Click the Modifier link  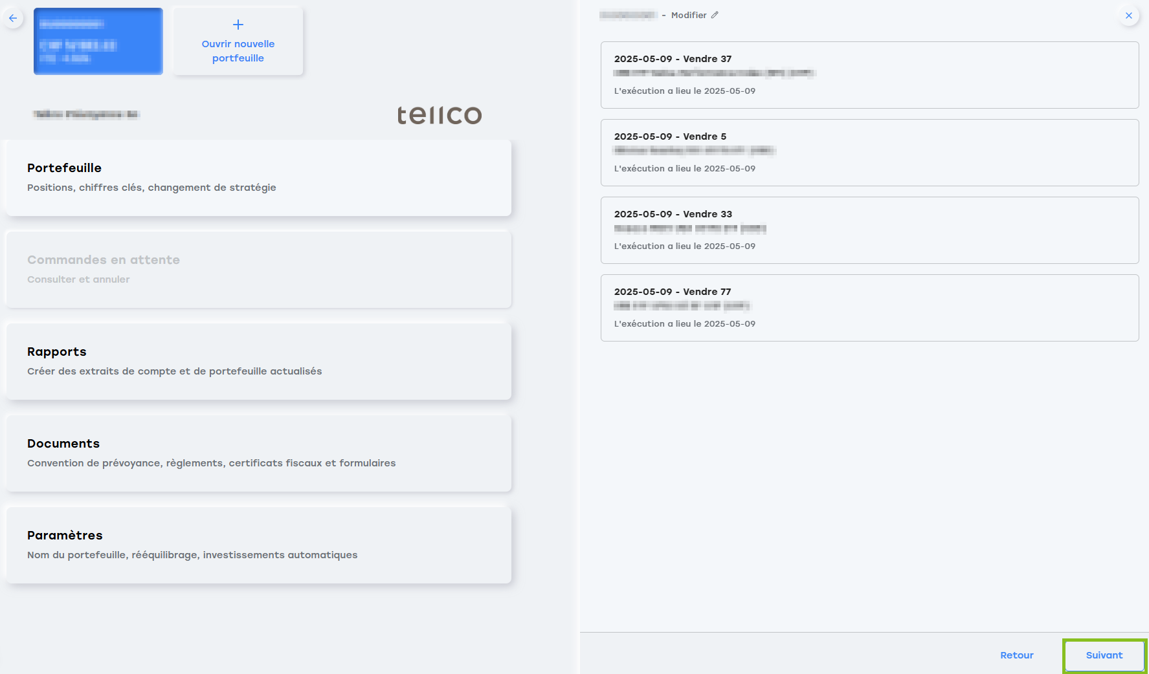coord(689,15)
